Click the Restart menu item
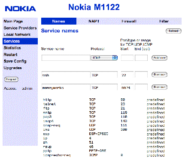 (10, 55)
